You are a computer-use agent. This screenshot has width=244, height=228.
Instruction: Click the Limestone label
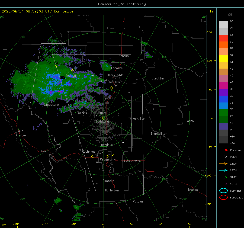point(51,105)
